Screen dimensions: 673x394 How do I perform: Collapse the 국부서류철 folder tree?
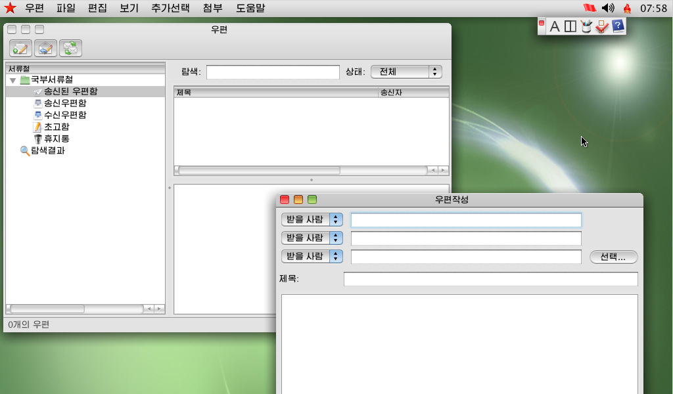pos(12,80)
